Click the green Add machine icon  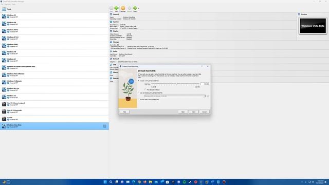117,8
